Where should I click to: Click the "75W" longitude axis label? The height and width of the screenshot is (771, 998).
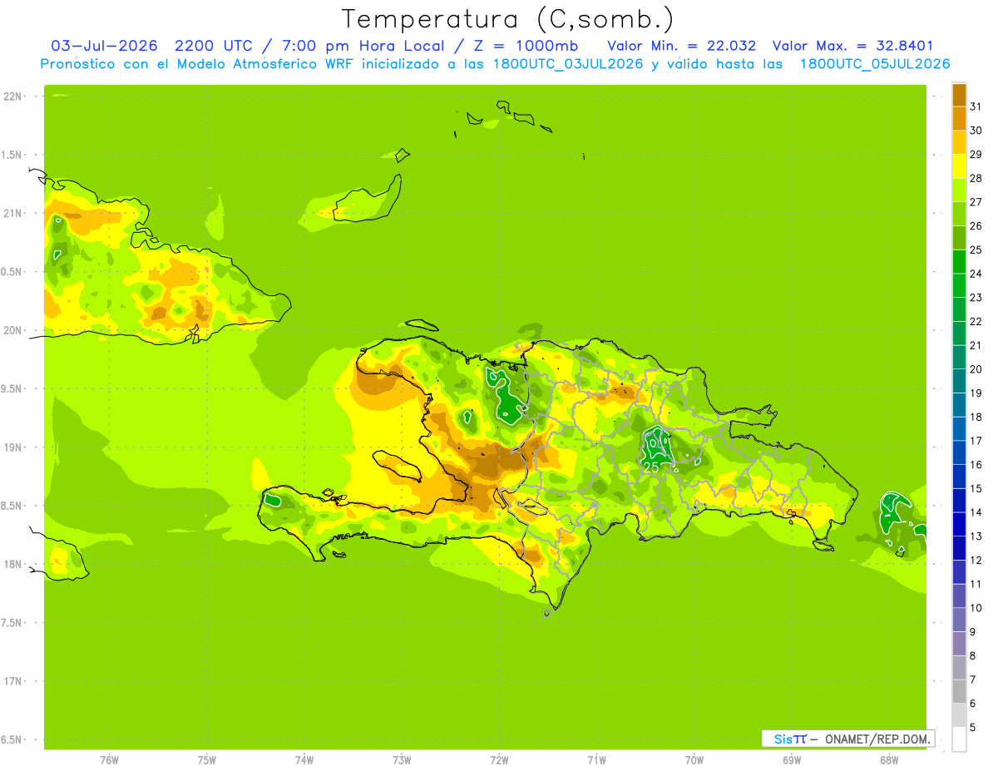(206, 761)
